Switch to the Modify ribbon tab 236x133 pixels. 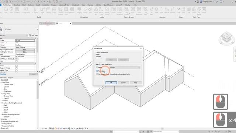pyautogui.click(x=127, y=5)
